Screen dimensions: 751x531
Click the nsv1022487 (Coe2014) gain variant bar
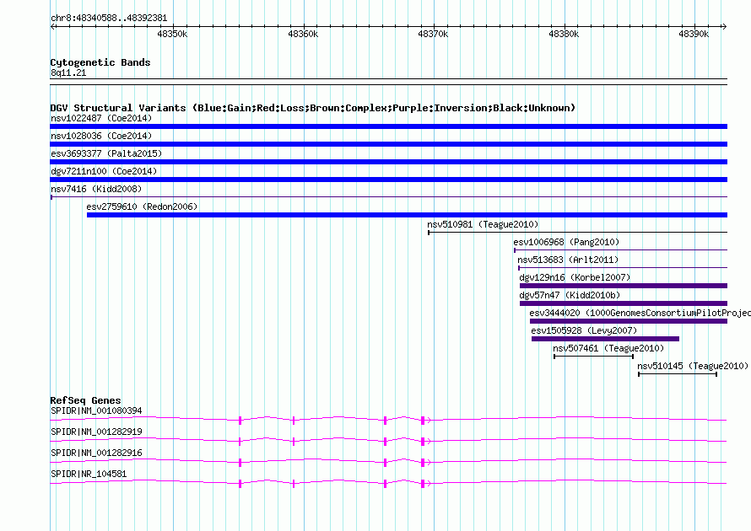[x=388, y=126]
